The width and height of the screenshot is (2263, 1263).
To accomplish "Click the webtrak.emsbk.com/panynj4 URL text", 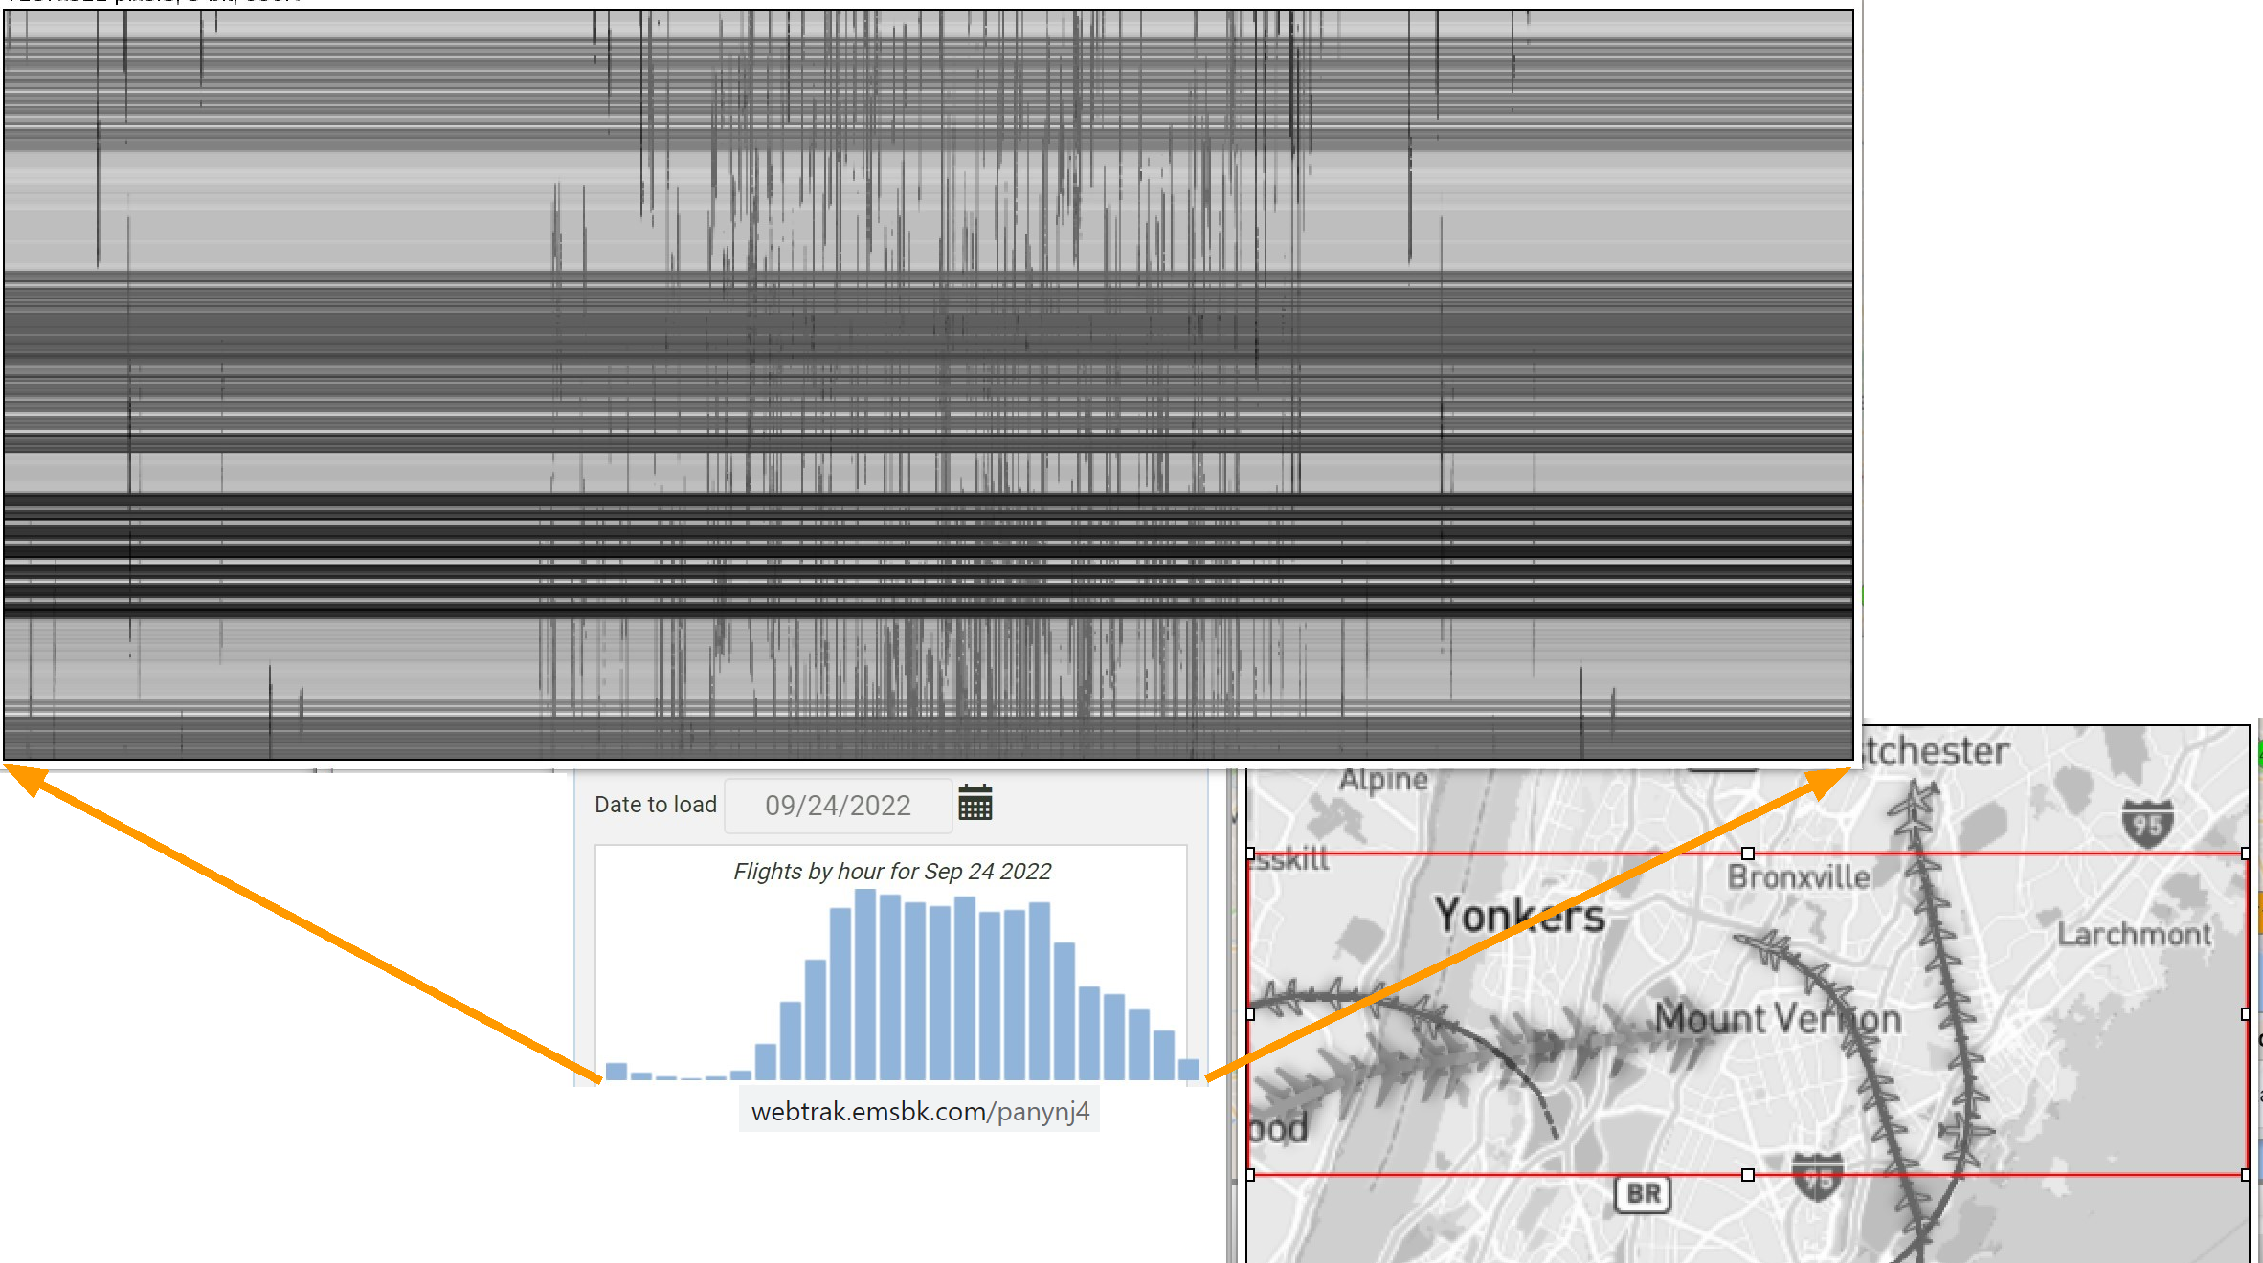I will [920, 1112].
